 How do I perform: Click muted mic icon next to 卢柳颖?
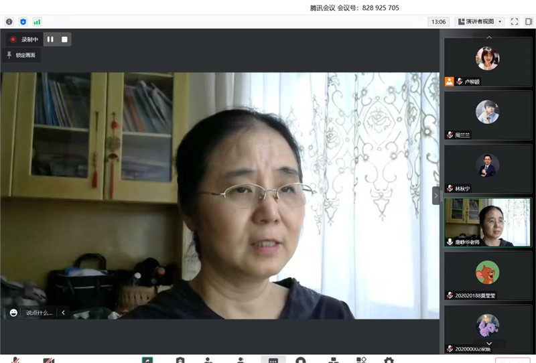[x=460, y=81]
